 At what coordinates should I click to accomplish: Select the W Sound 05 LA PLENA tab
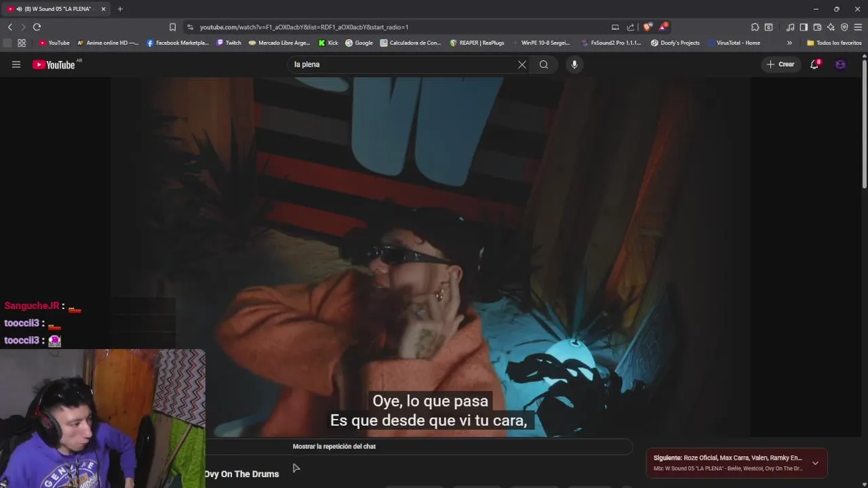[x=54, y=9]
